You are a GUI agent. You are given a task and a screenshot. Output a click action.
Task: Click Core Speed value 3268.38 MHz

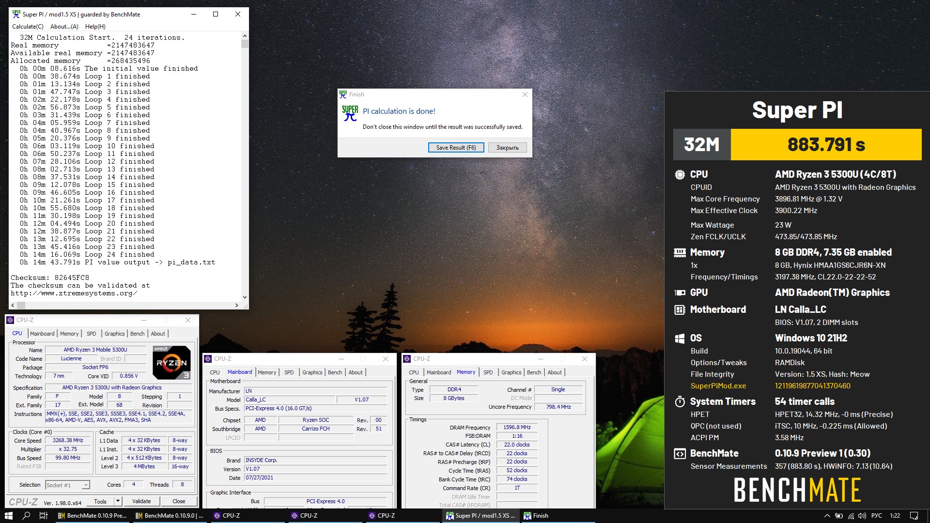(68, 441)
